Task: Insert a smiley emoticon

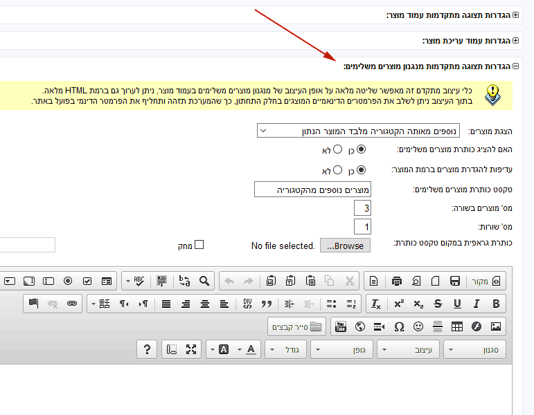Action: coord(418,326)
